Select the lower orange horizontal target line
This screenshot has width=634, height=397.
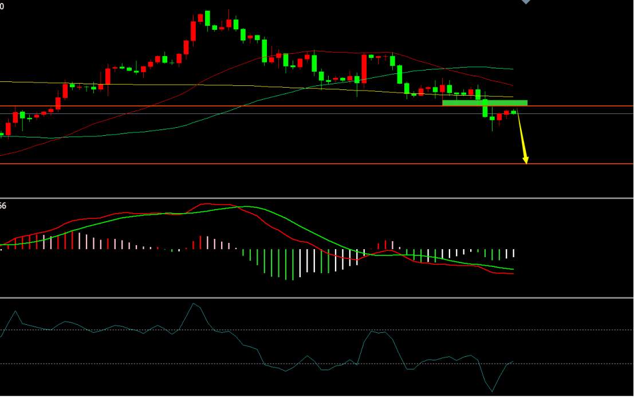317,164
